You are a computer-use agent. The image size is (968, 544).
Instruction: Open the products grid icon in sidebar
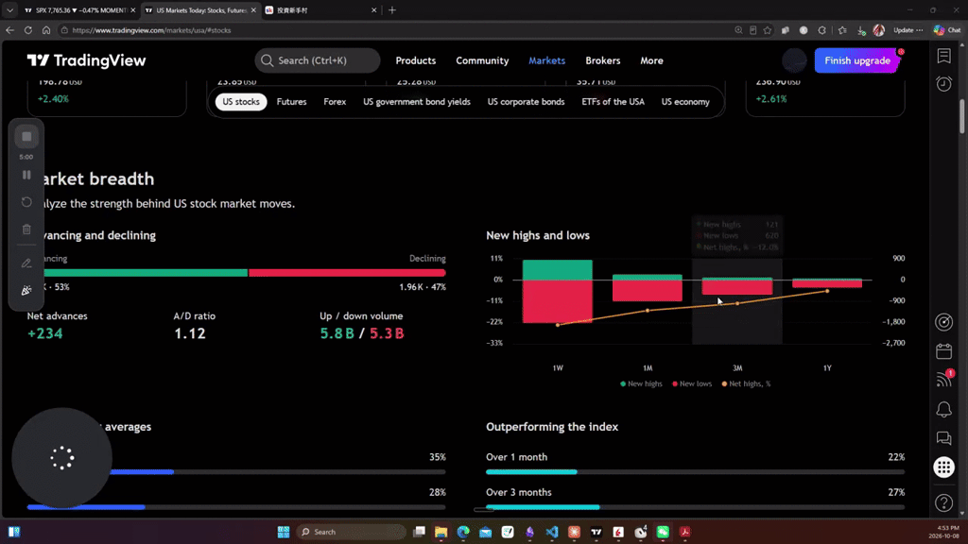(x=943, y=467)
